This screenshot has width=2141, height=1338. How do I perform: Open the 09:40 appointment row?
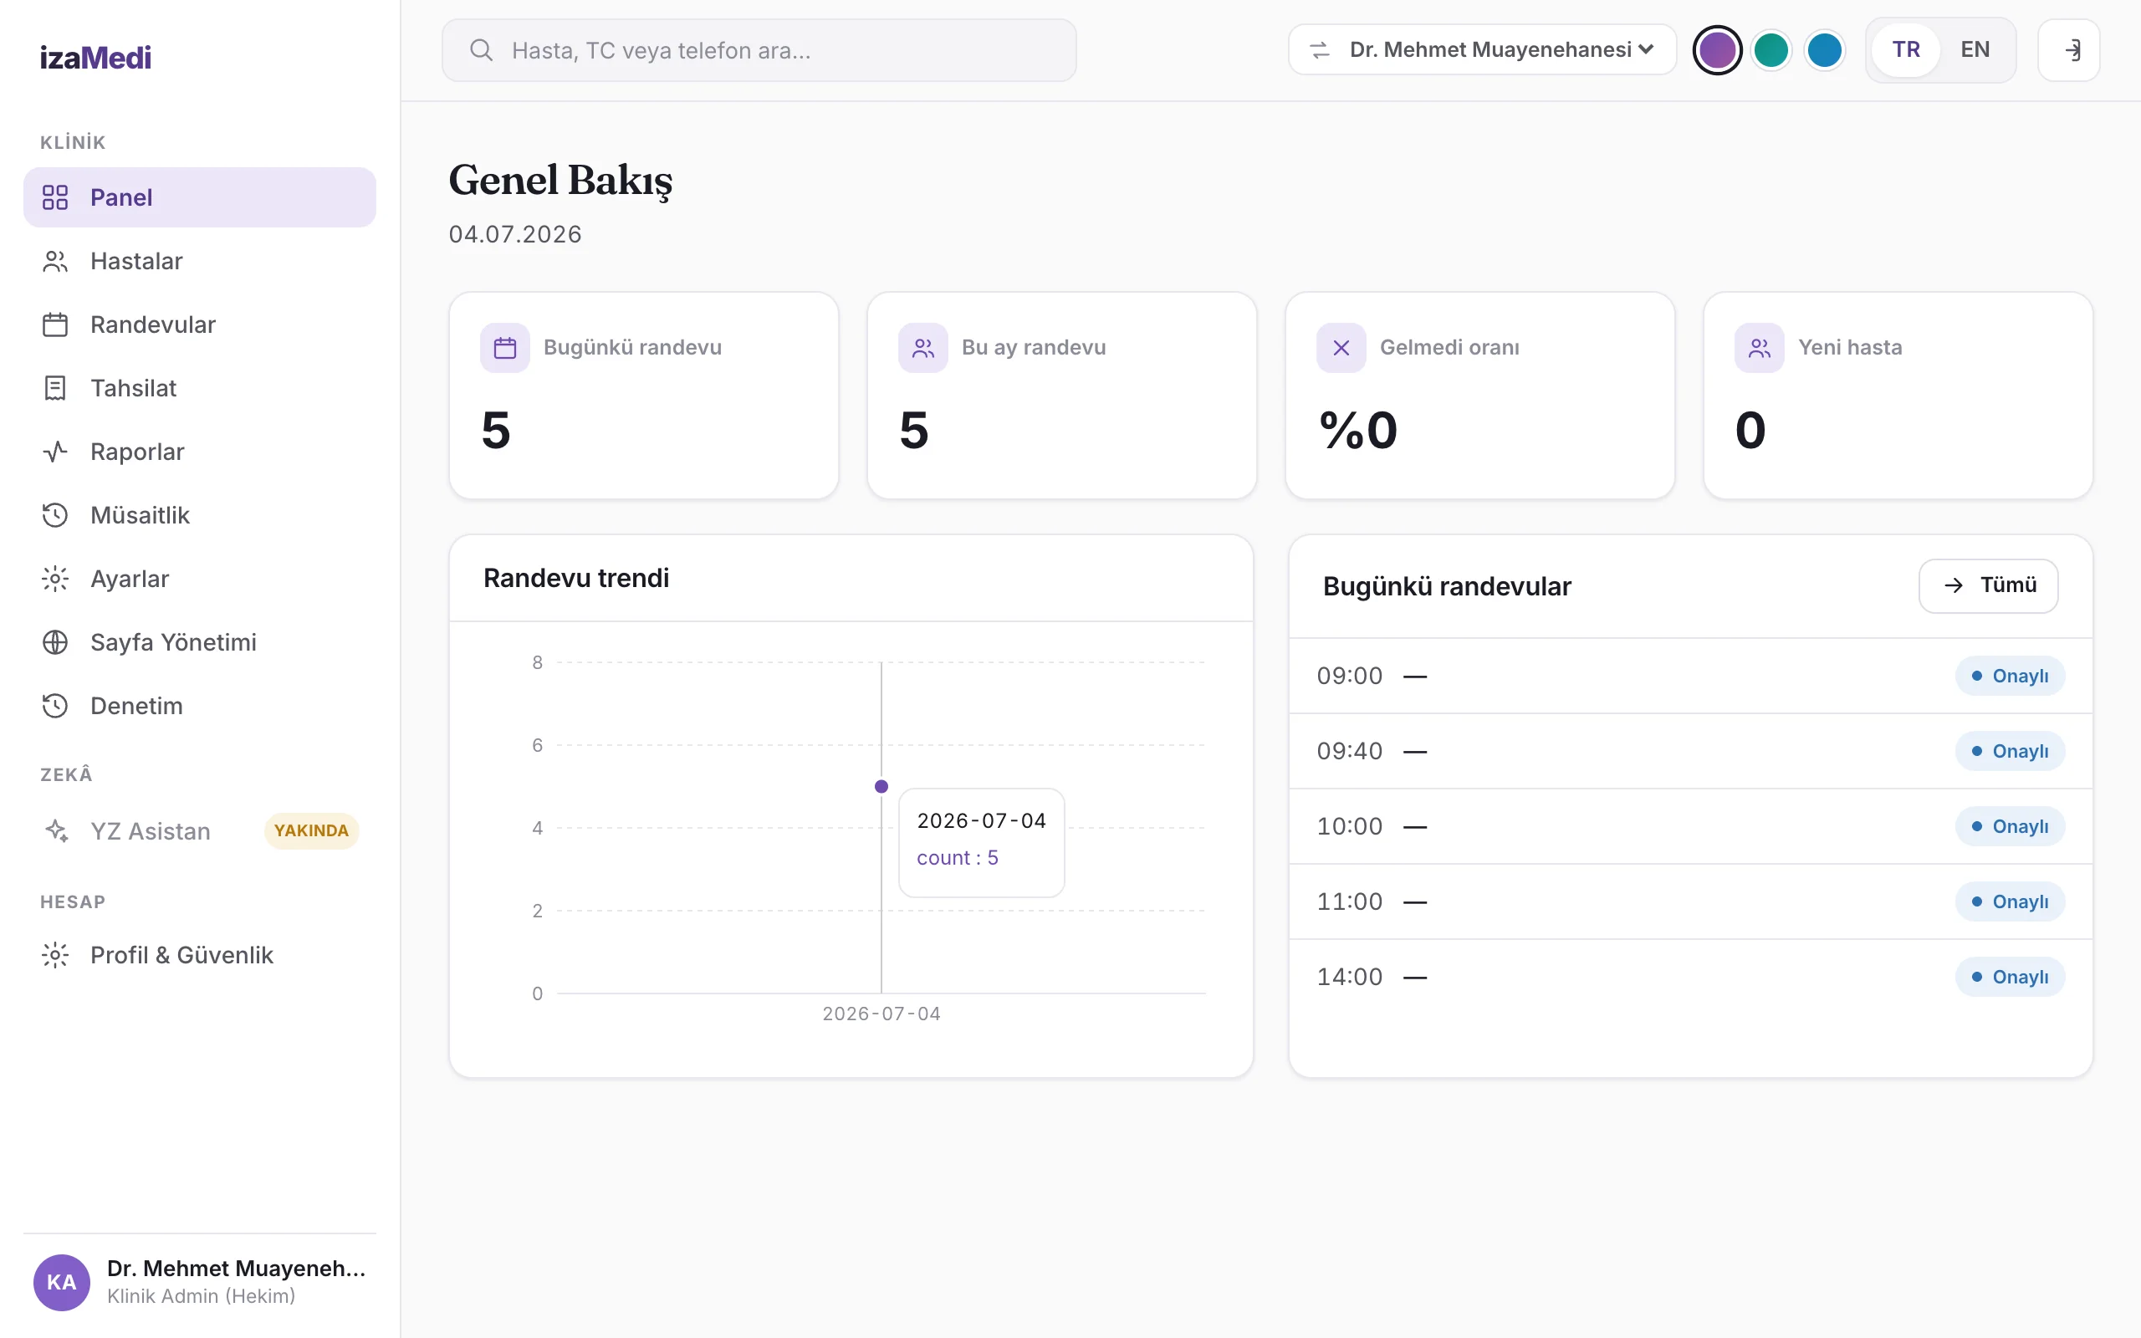[x=1689, y=751]
